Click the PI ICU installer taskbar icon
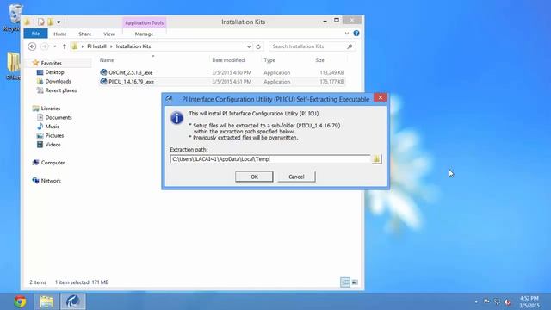Viewport: 551px width, 310px height. (73, 301)
